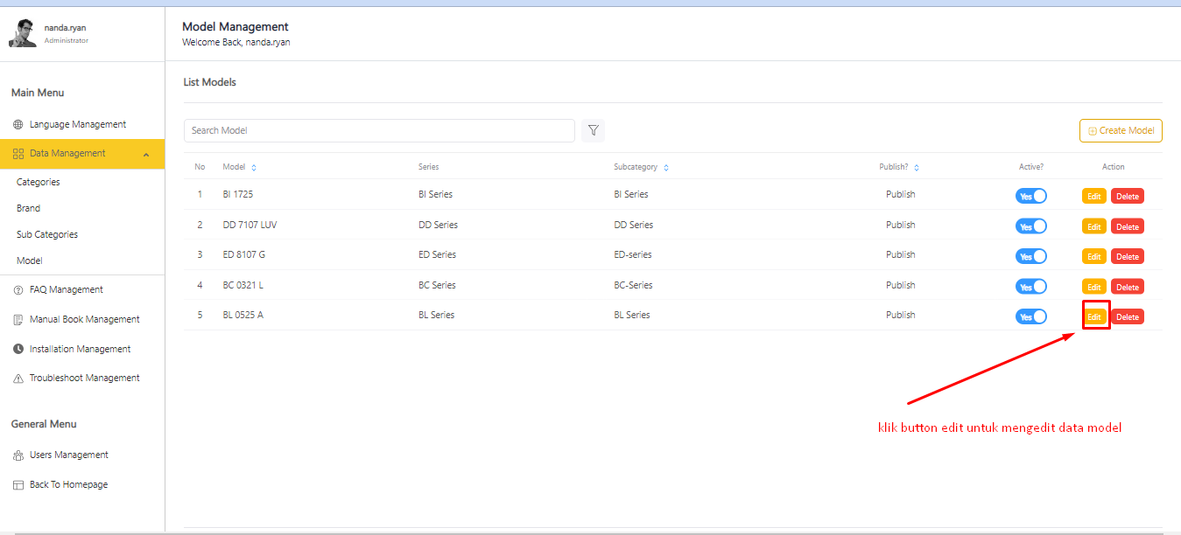Click Users Management people icon
This screenshot has height=535, width=1181.
[x=18, y=455]
